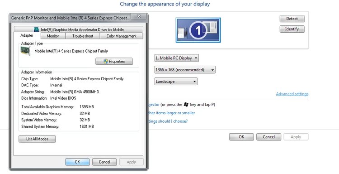Image resolution: width=339 pixels, height=174 pixels.
Task: Open the display settings help link
Action: (x=168, y=121)
